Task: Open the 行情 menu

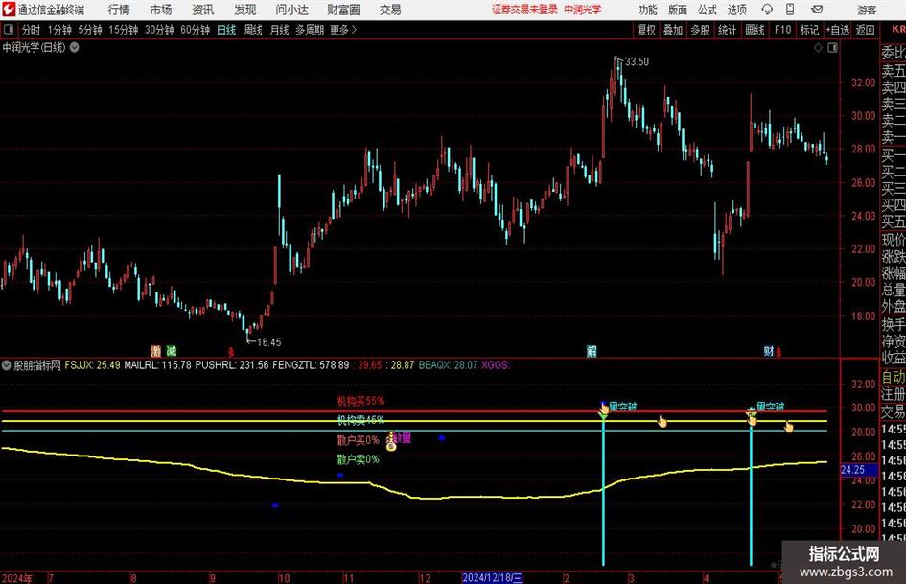Action: [x=119, y=10]
